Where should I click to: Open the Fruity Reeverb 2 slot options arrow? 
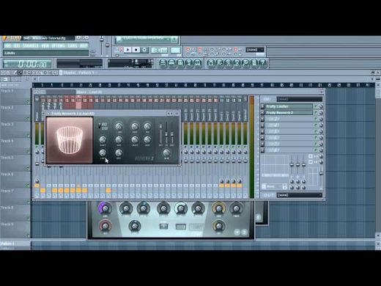(262, 113)
